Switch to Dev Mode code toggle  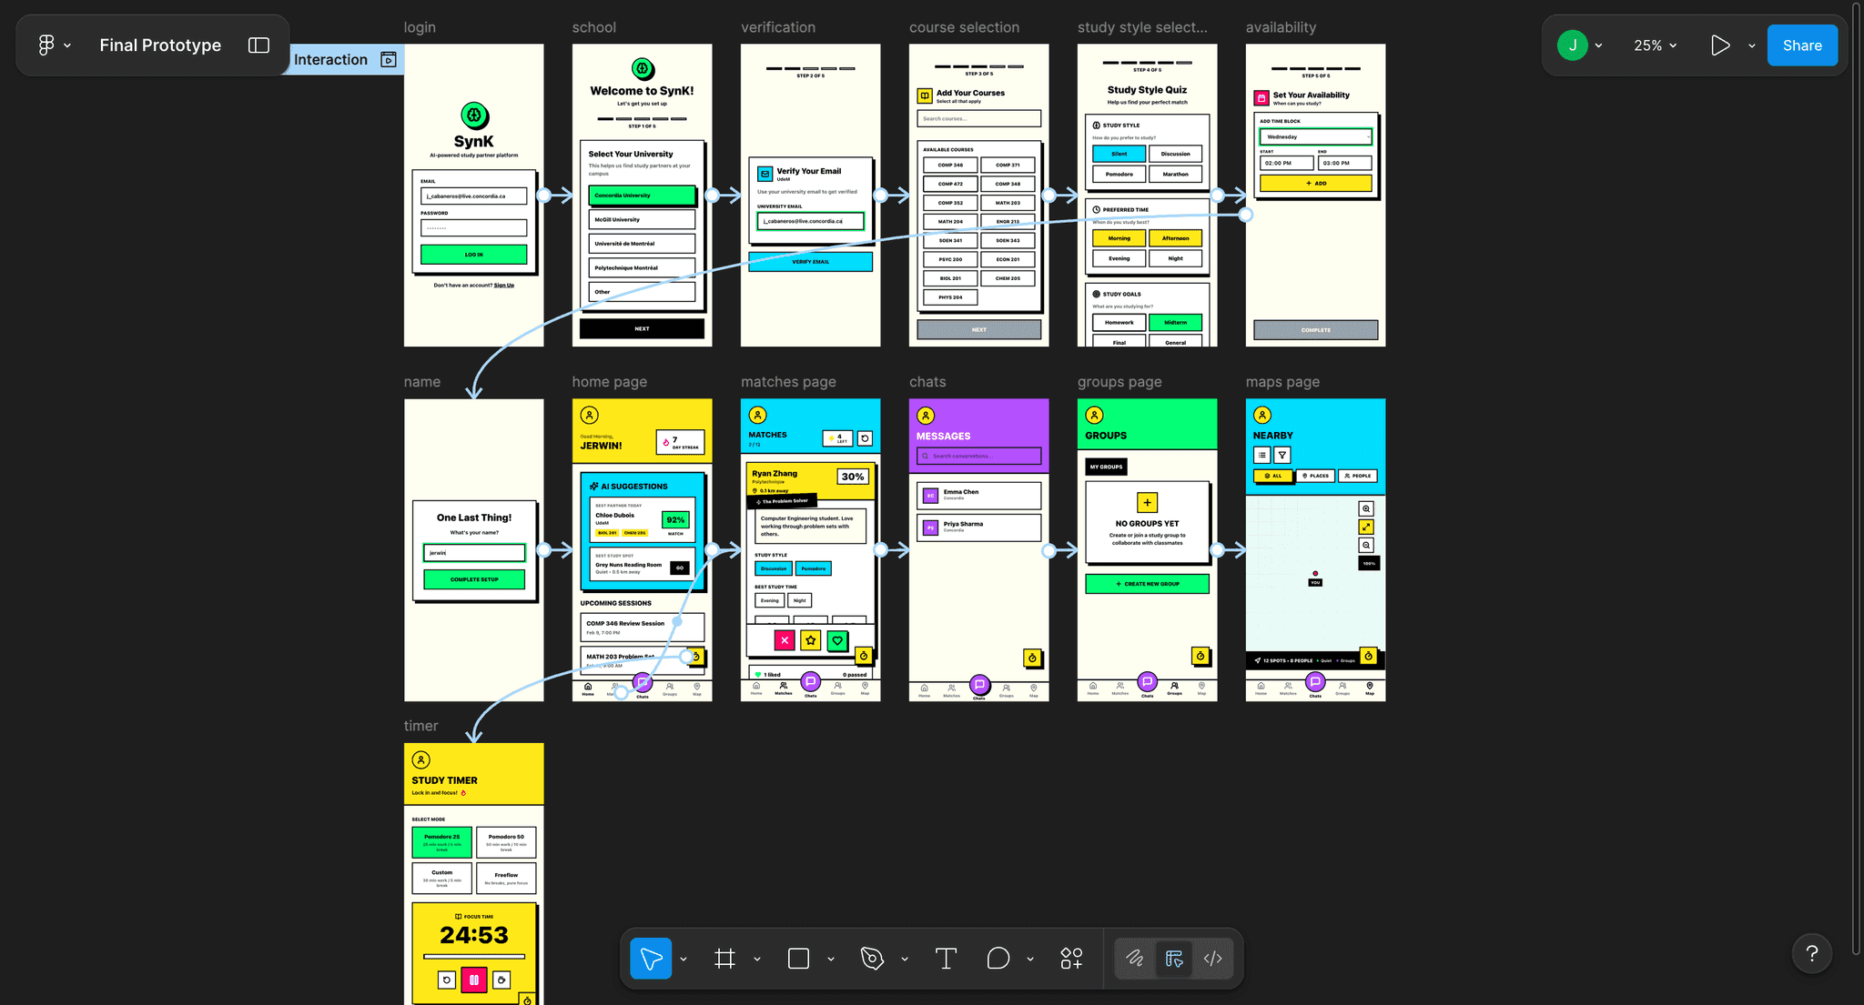tap(1212, 958)
